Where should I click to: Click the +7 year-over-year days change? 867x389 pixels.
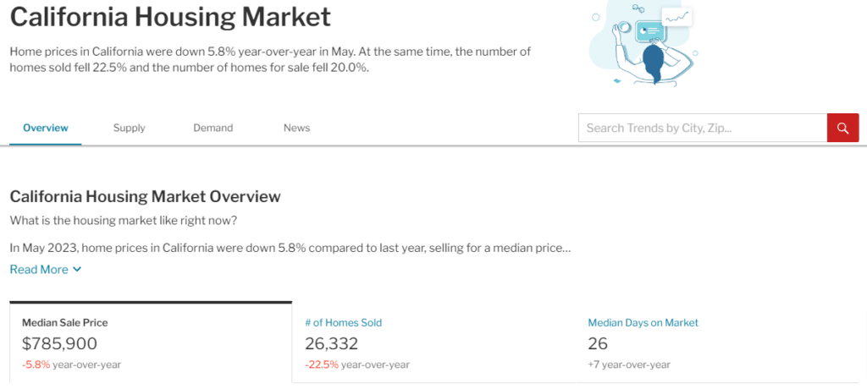629,364
